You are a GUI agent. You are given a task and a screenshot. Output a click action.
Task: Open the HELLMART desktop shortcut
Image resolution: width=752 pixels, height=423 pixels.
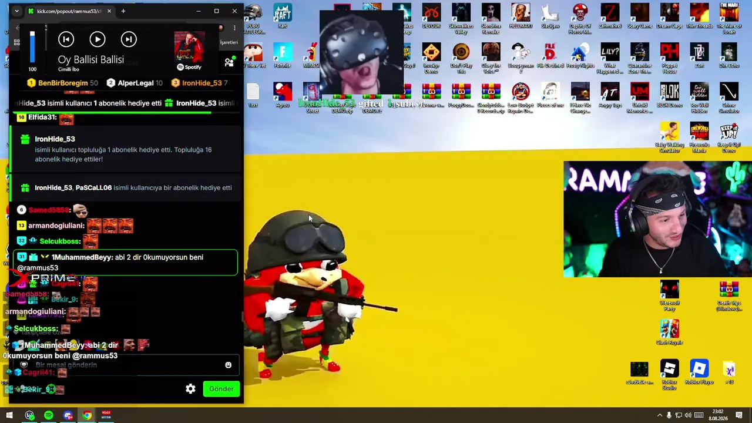tap(521, 16)
